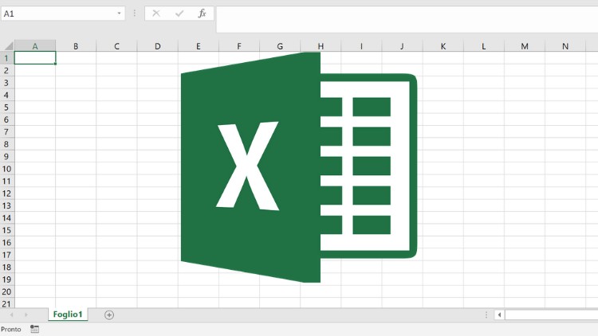Select row 6 header

click(7, 119)
